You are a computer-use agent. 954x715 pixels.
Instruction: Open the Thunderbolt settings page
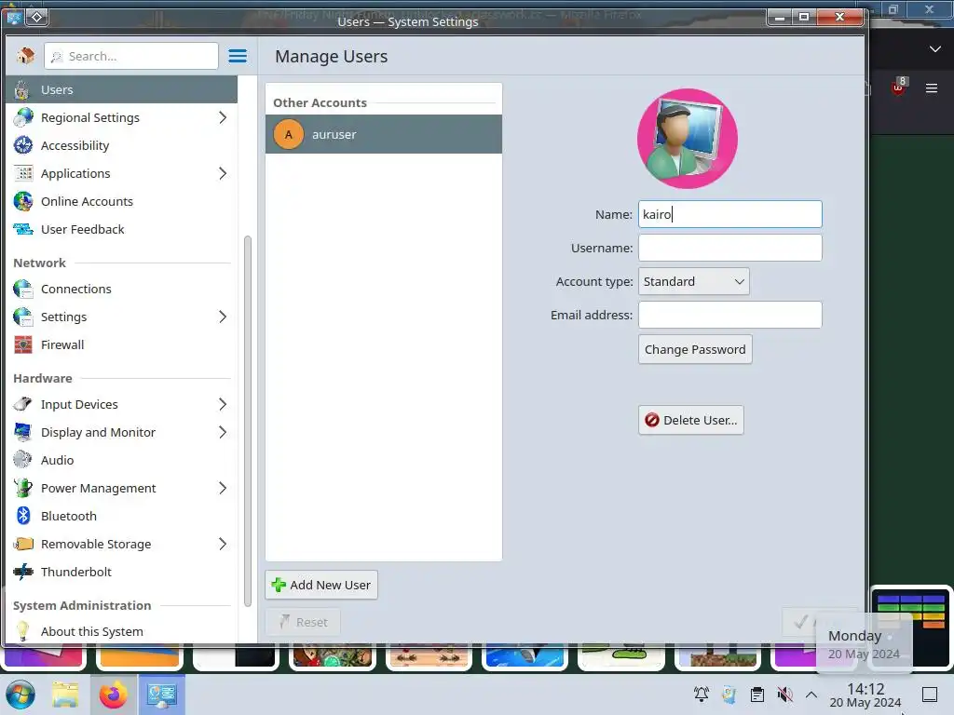pyautogui.click(x=122, y=573)
